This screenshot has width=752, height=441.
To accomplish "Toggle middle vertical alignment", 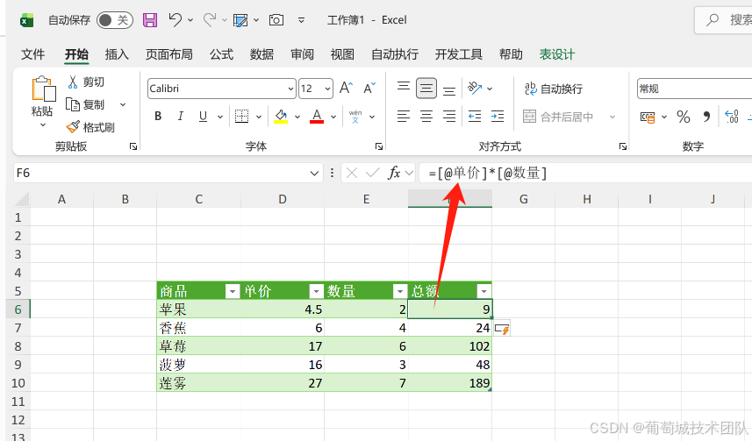I will tap(426, 89).
